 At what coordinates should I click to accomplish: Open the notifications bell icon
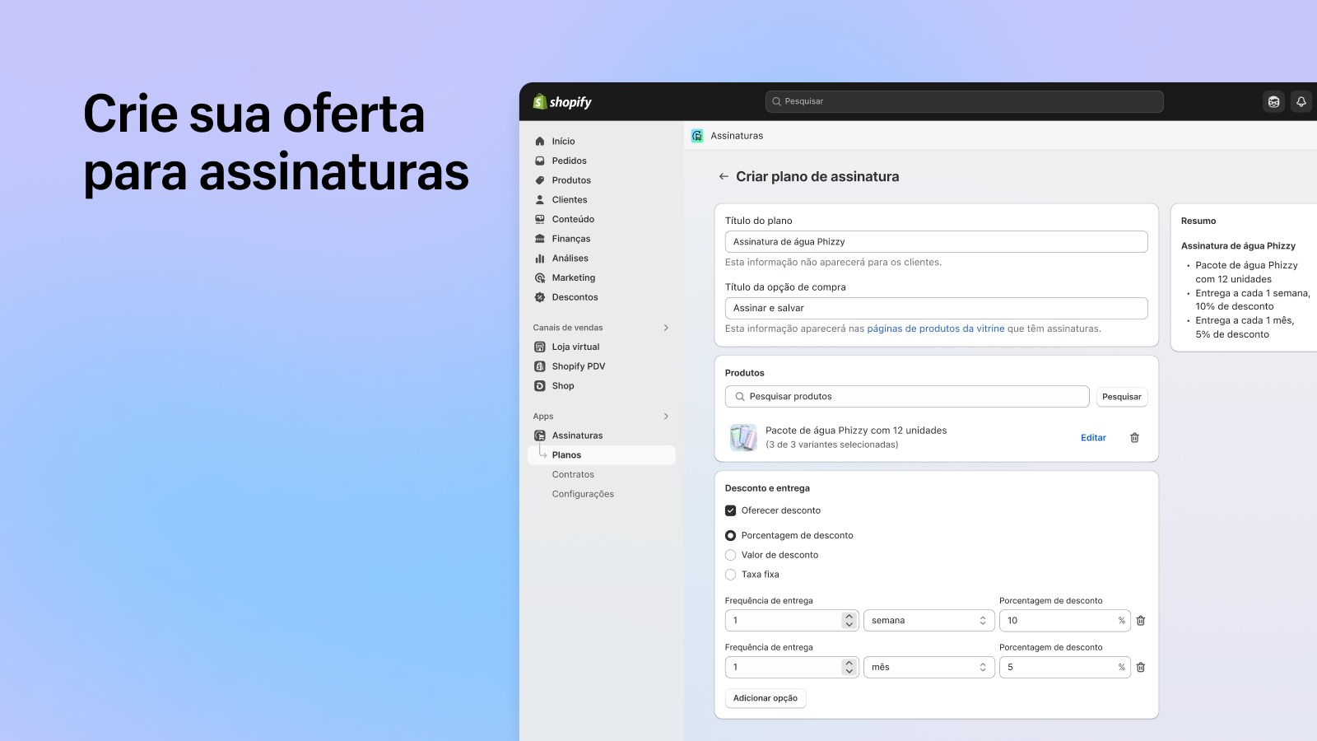pyautogui.click(x=1301, y=102)
